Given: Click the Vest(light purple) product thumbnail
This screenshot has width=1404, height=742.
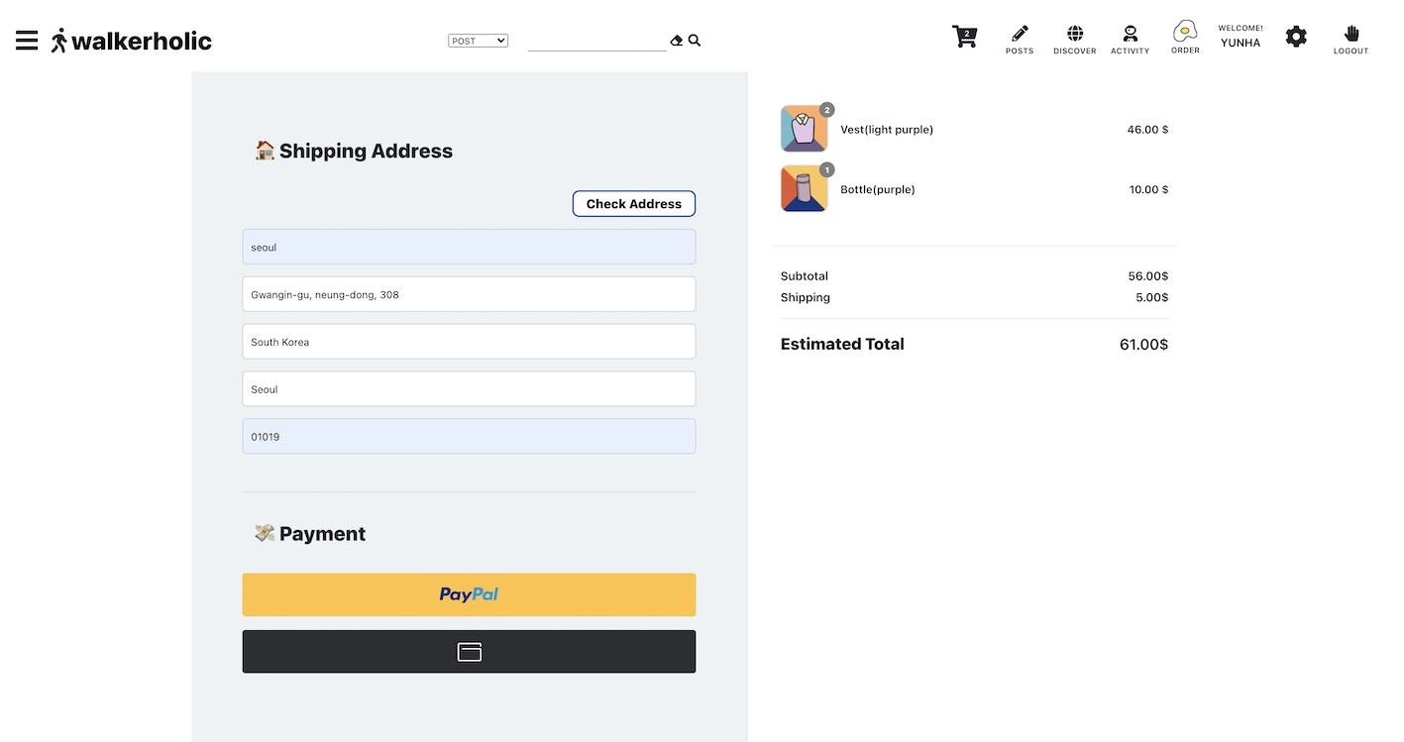Looking at the screenshot, I should [x=805, y=129].
